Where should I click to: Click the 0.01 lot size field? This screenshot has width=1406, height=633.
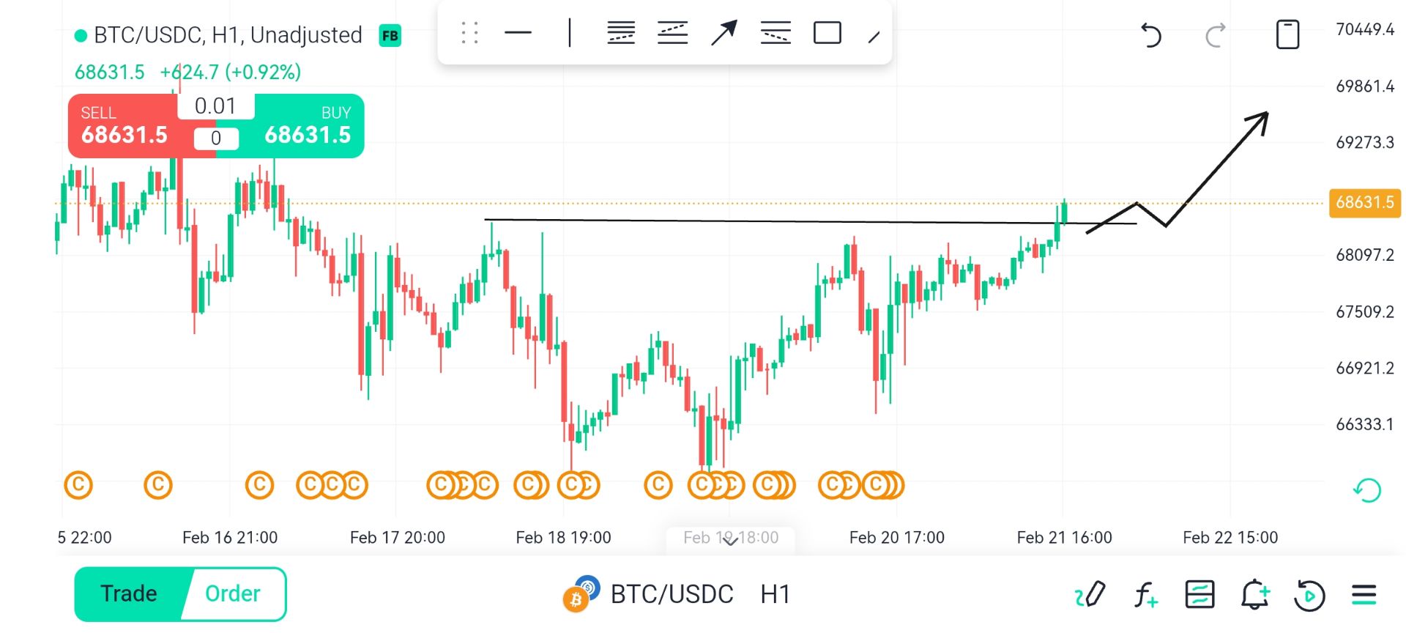coord(215,106)
